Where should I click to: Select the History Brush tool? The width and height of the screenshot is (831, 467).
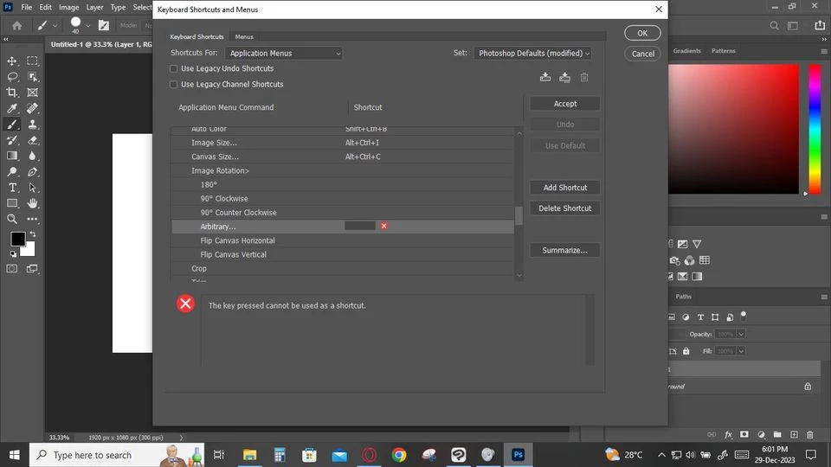pos(11,140)
